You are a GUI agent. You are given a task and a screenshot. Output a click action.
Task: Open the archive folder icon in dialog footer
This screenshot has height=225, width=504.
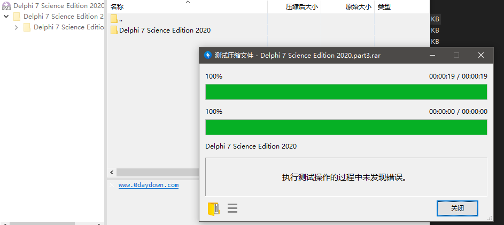[213, 208]
